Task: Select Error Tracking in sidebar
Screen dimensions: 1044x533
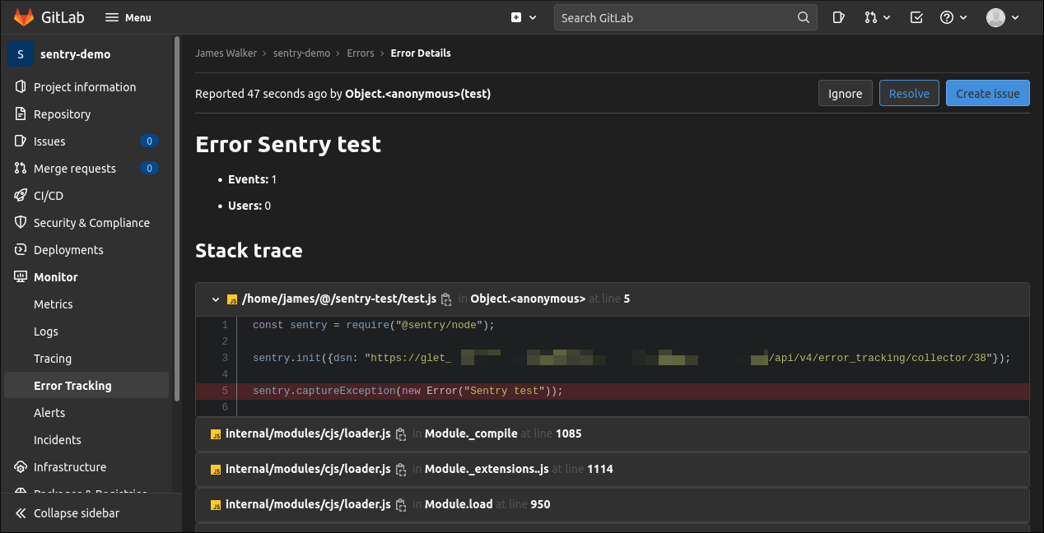Action: [x=86, y=385]
